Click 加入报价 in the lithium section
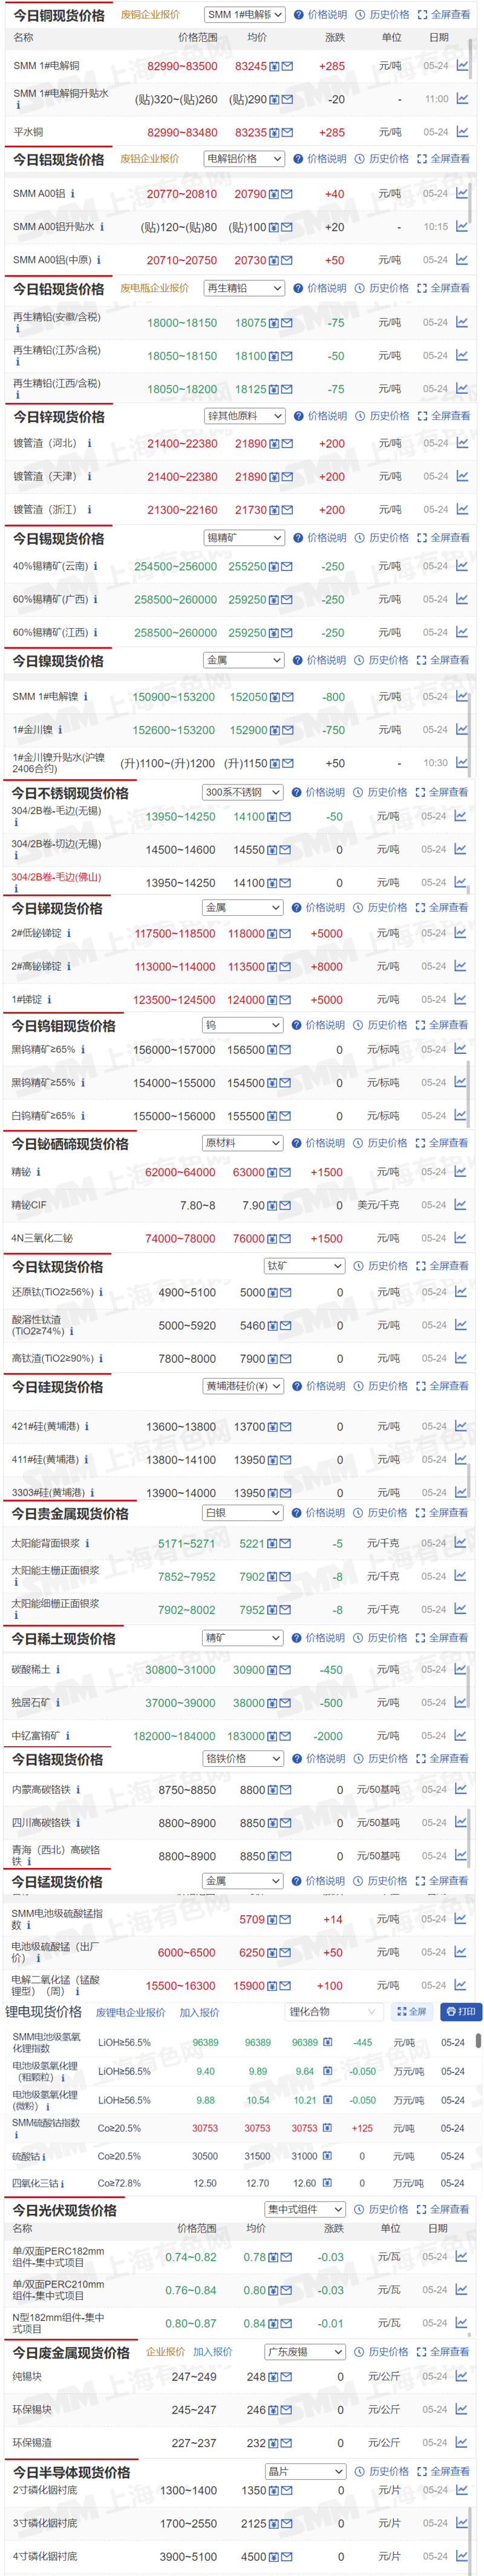 (200, 2012)
